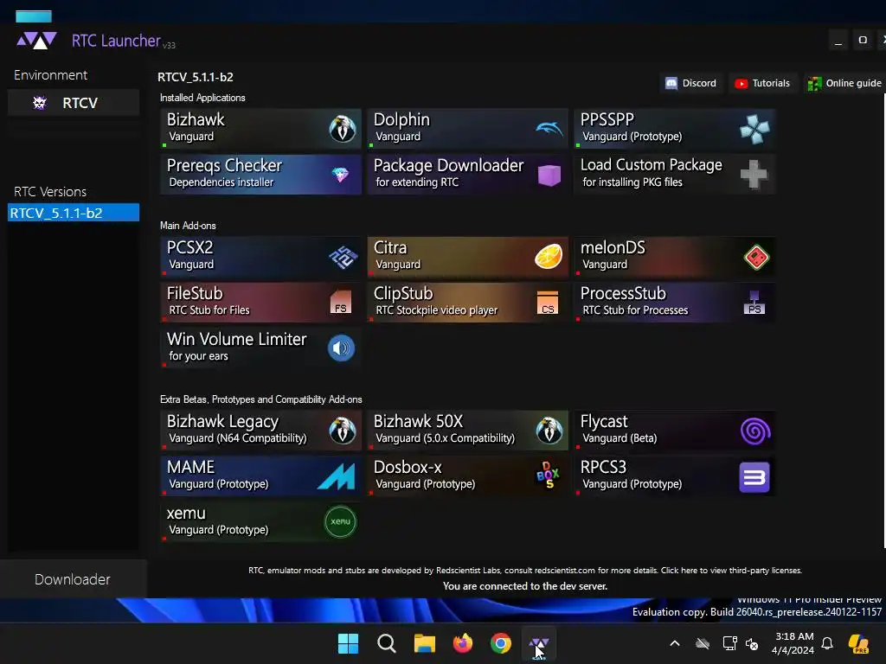Select Bizhawk 50X 5.0.x Compatibility title
Image resolution: width=886 pixels, height=664 pixels.
[418, 421]
